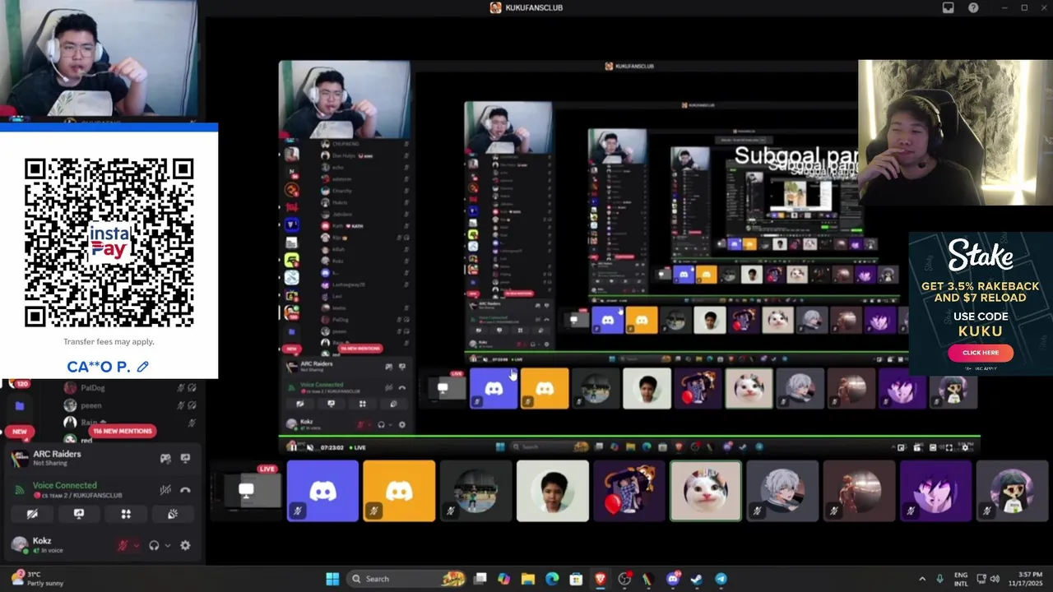Viewport: 1053px width, 592px height.
Task: Open Discord inbox icon in title bar
Action: [948, 7]
